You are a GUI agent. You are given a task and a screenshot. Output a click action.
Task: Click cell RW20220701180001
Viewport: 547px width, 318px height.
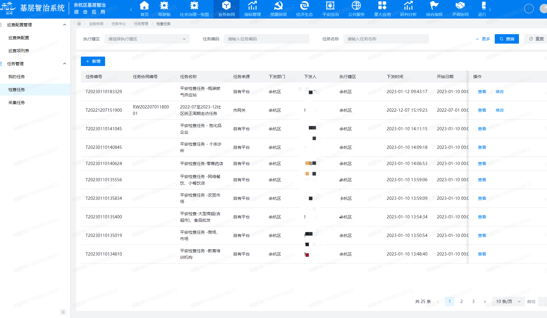point(151,110)
